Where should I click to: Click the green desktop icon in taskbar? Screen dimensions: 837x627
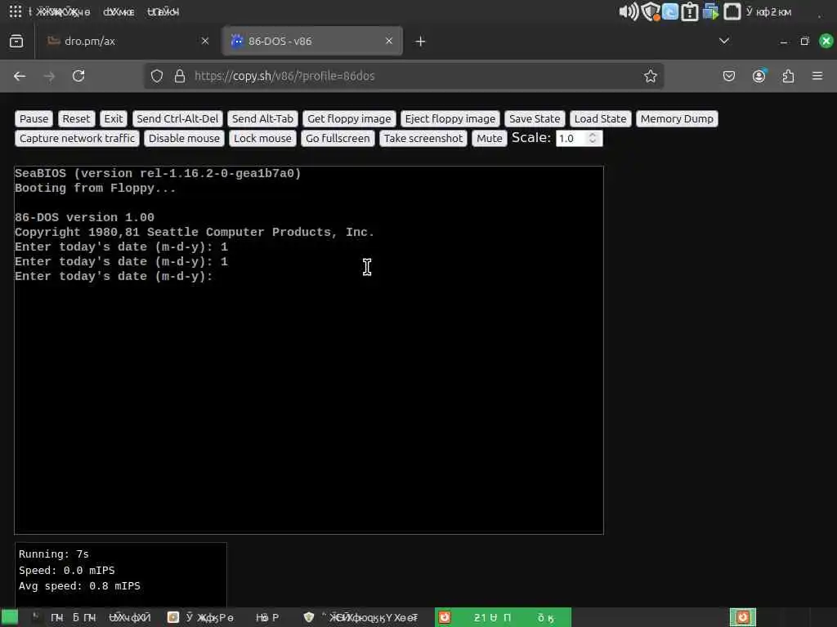[x=10, y=617]
